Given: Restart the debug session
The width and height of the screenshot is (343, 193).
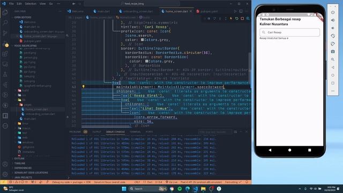Looking at the screenshot, I should point(237,19).
